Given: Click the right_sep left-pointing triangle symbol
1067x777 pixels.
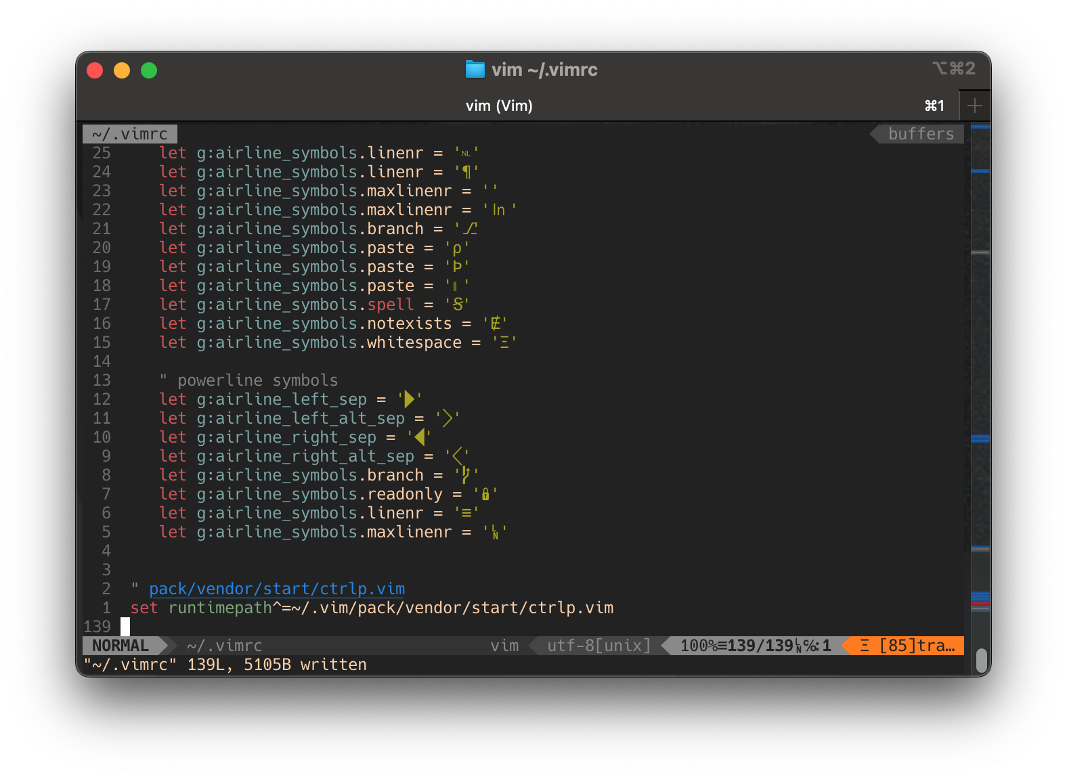Looking at the screenshot, I should coord(419,437).
